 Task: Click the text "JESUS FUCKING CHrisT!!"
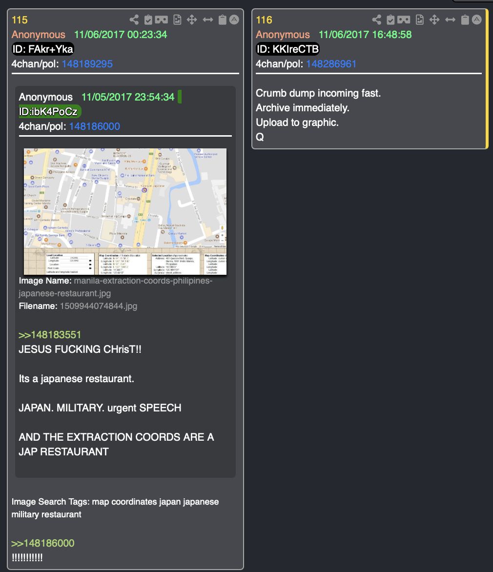click(x=80, y=349)
